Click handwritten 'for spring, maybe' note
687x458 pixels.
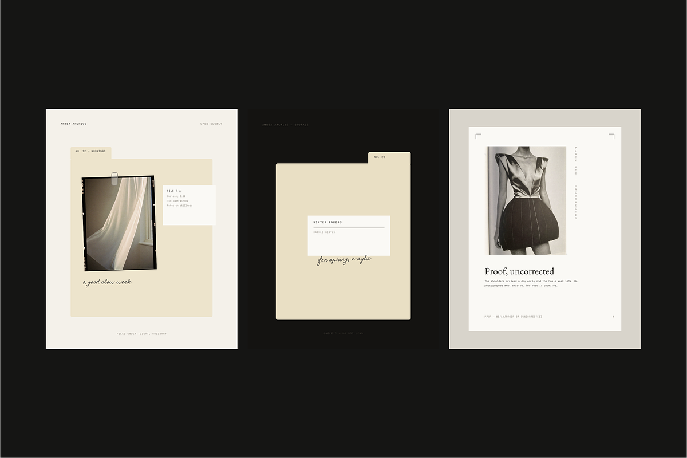344,260
